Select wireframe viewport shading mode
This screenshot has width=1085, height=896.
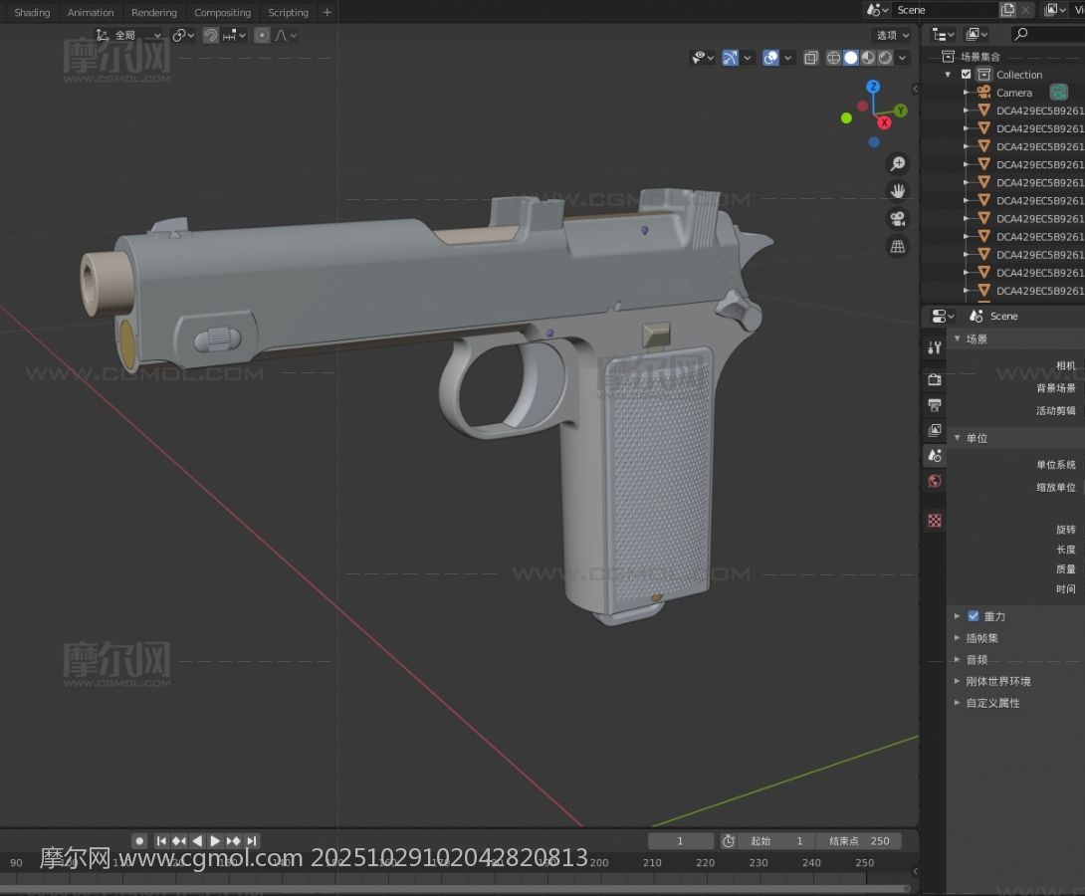834,58
